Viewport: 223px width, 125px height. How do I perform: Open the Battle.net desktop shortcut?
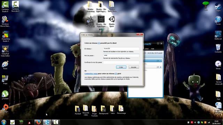(218, 35)
